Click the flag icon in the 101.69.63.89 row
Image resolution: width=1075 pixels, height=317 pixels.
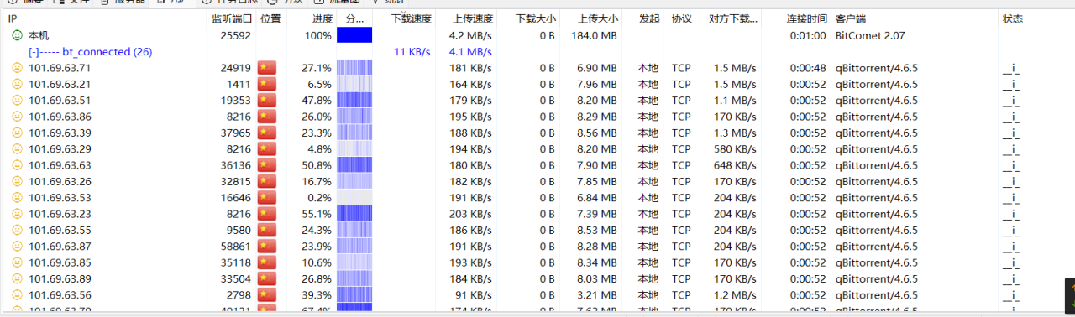(267, 278)
